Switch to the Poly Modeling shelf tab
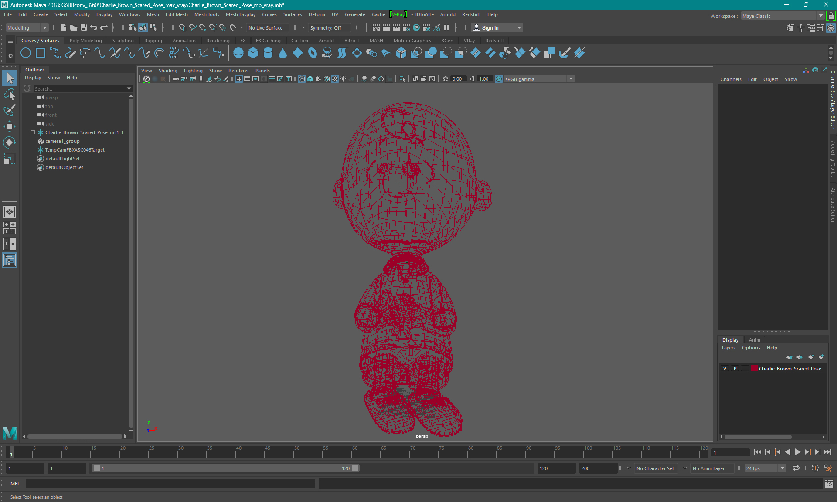This screenshot has width=837, height=502. (x=85, y=41)
